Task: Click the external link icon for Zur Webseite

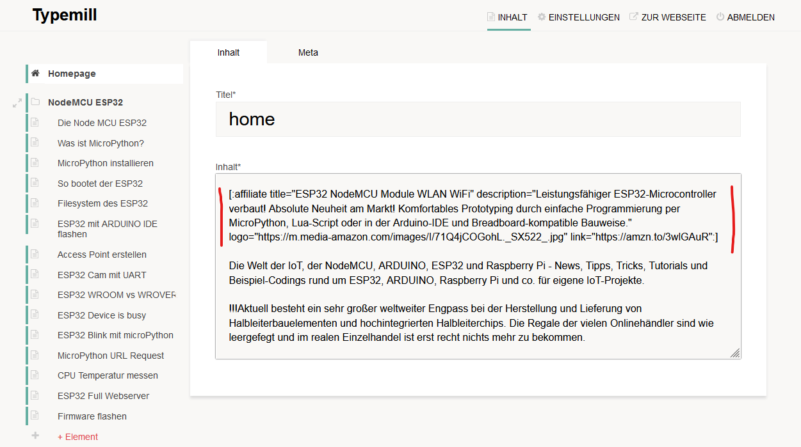Action: click(x=634, y=17)
